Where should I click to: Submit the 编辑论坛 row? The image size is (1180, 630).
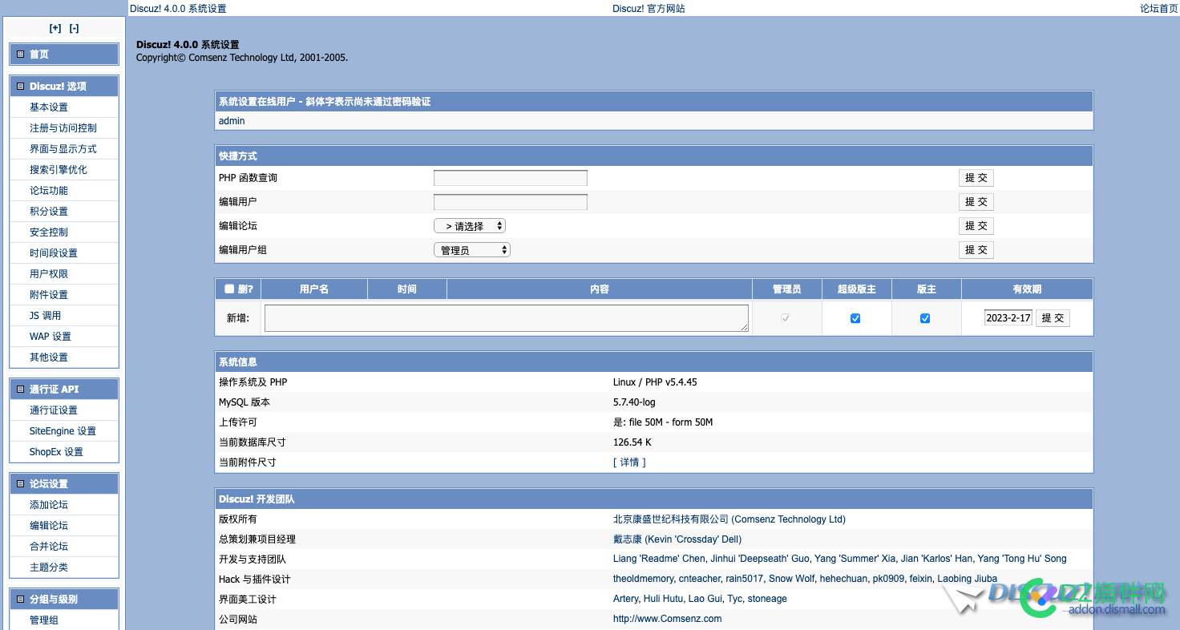click(x=976, y=226)
